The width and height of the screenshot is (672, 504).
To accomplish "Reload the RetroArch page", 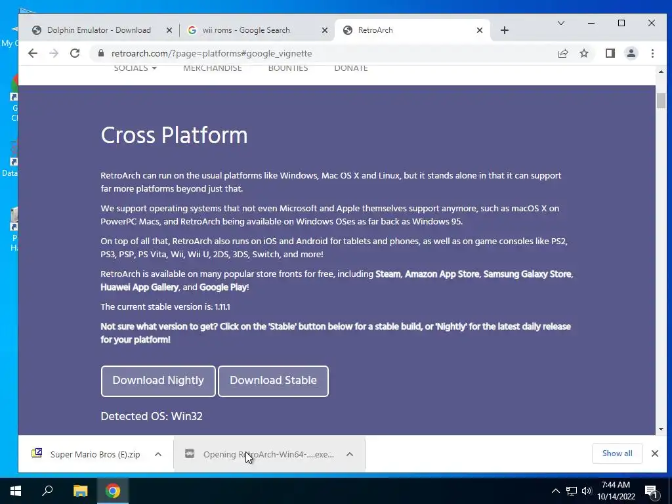I will [75, 53].
